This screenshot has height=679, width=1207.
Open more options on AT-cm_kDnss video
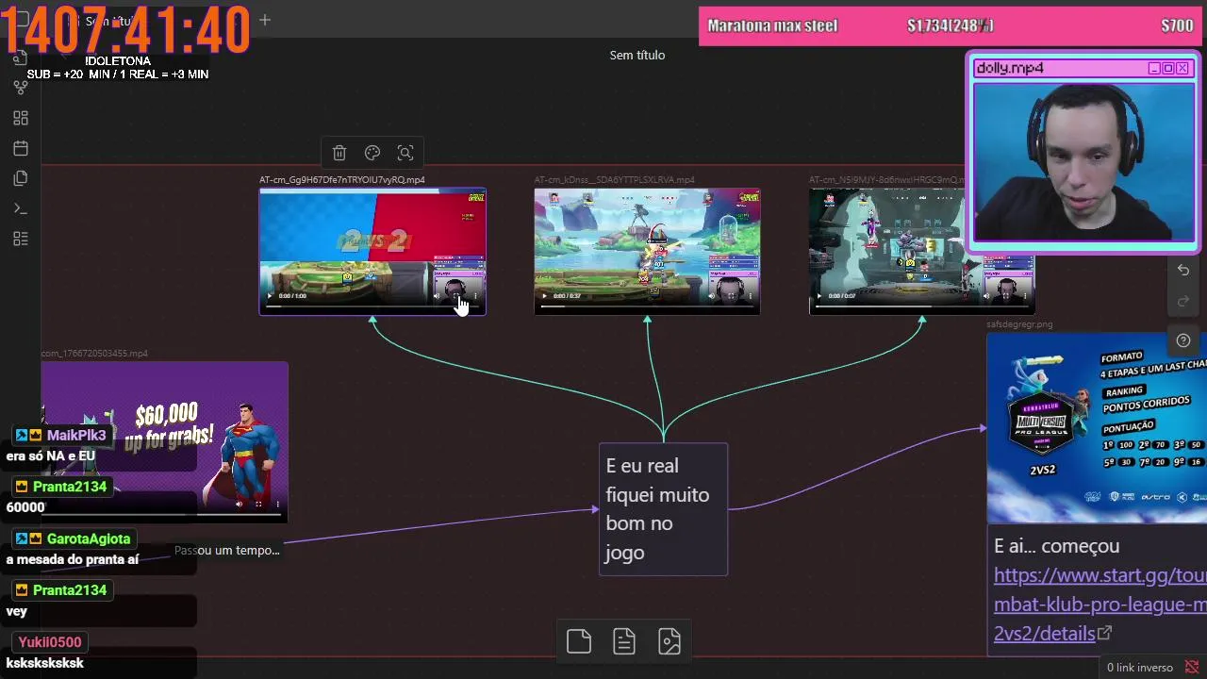(x=750, y=296)
